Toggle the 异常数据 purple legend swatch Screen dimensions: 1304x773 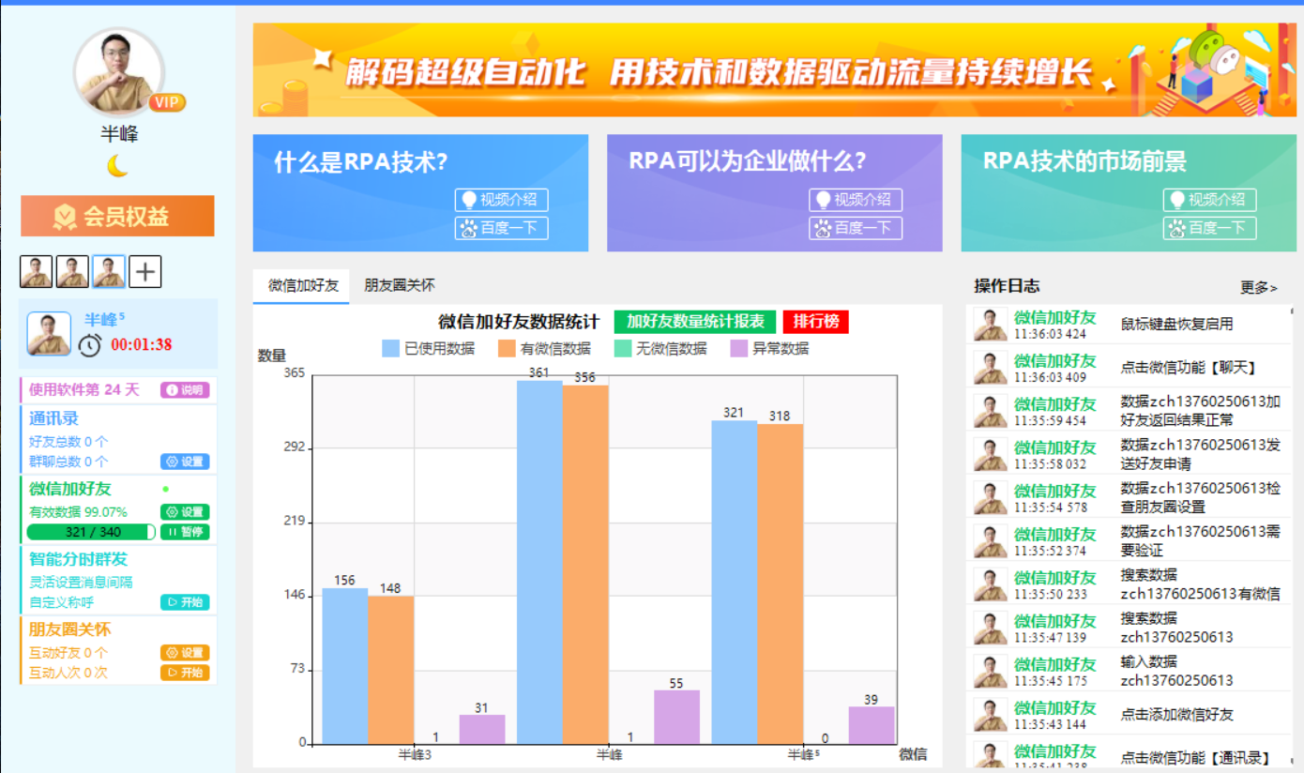coord(739,349)
